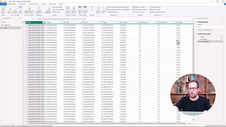Open the Close column filter dropdown
226x127 pixels.
[119, 22]
